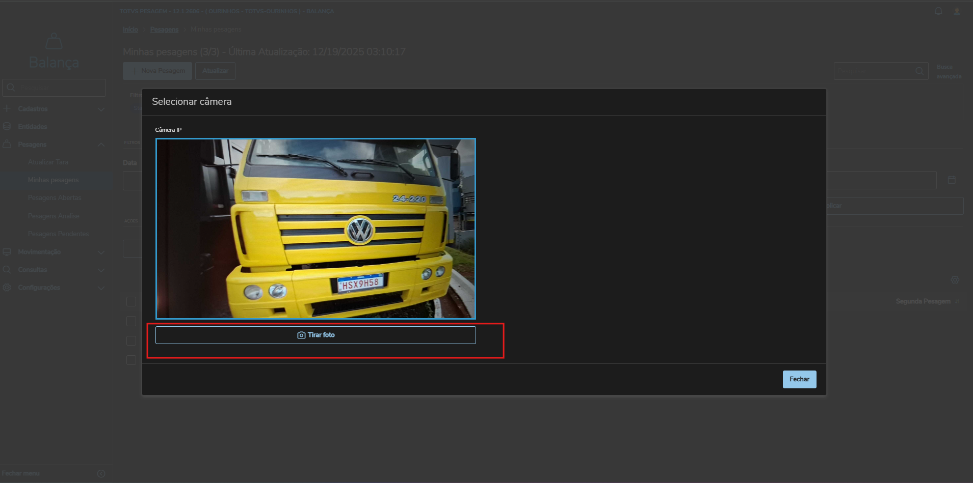Click the Consultas magnifier icon
Screen dimensions: 973x483
coord(7,270)
